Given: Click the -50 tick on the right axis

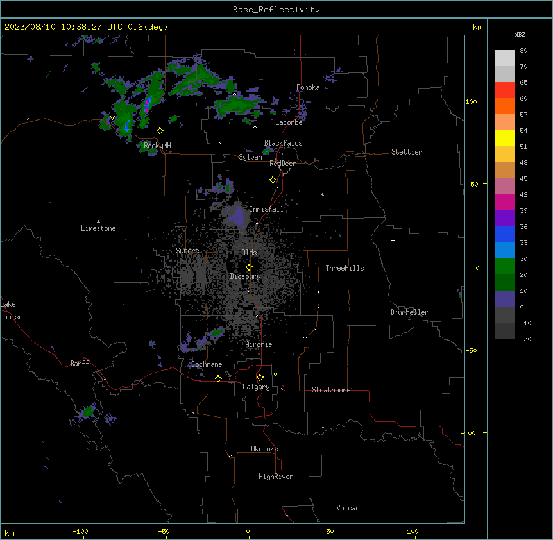Looking at the screenshot, I should click(x=471, y=350).
